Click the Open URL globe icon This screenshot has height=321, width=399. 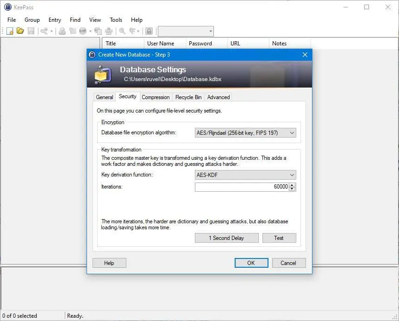[x=83, y=31]
